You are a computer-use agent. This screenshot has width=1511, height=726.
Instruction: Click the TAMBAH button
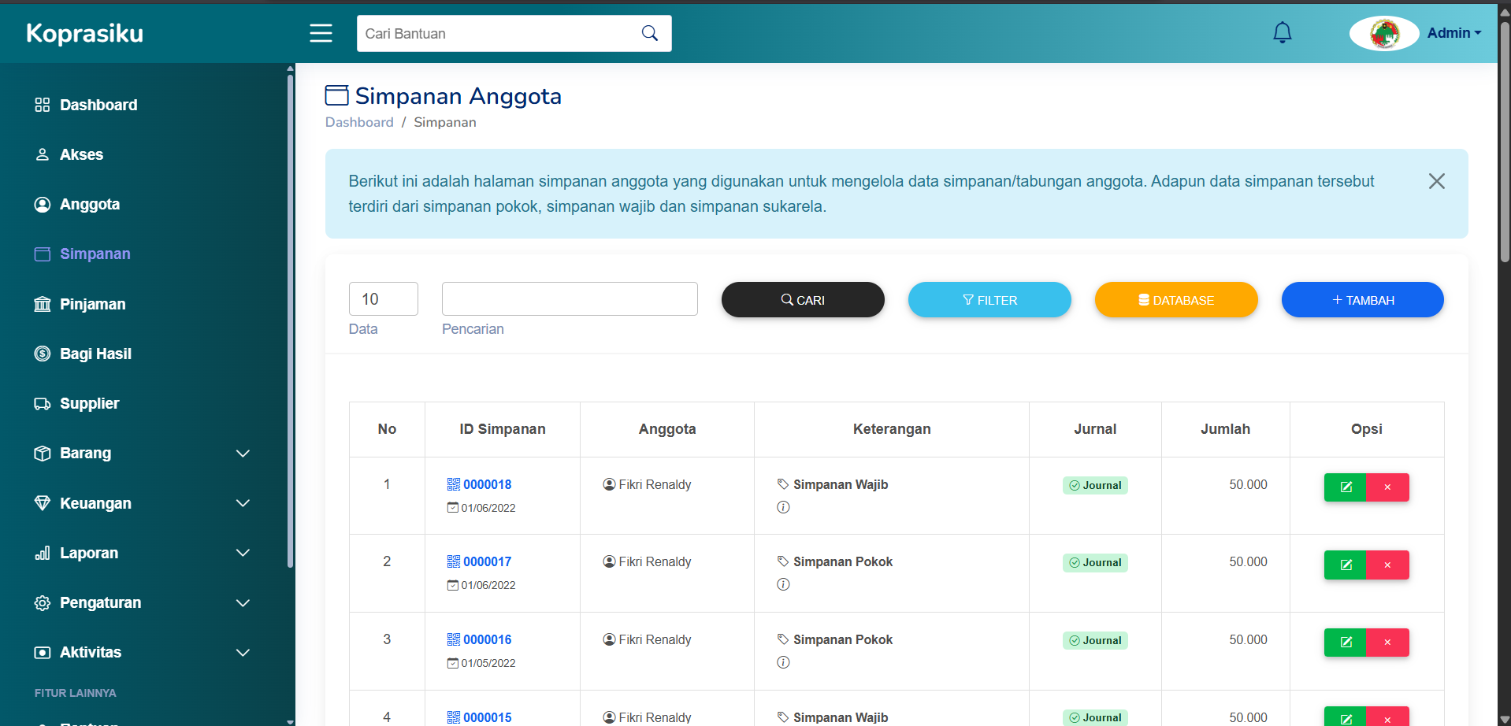tap(1362, 299)
